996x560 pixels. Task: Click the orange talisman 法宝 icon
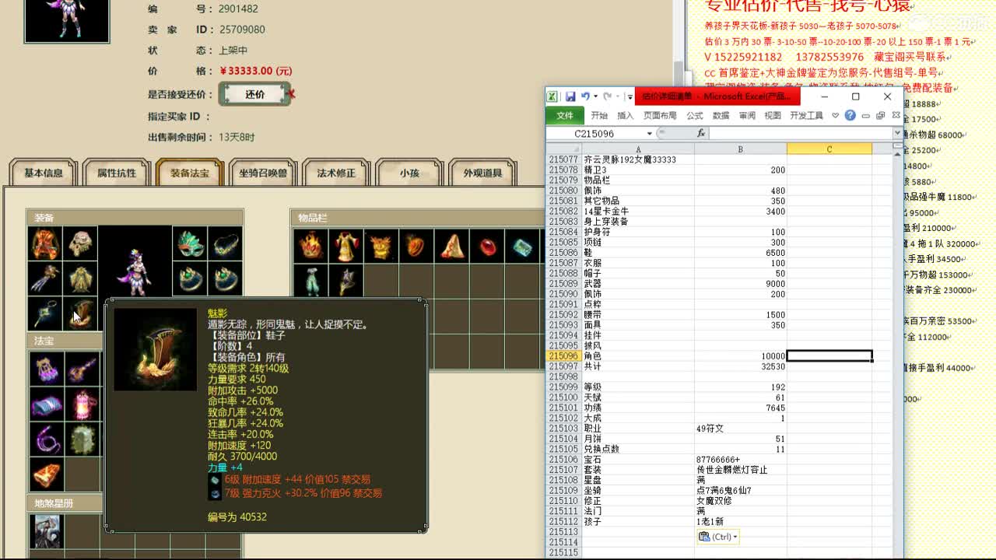46,474
